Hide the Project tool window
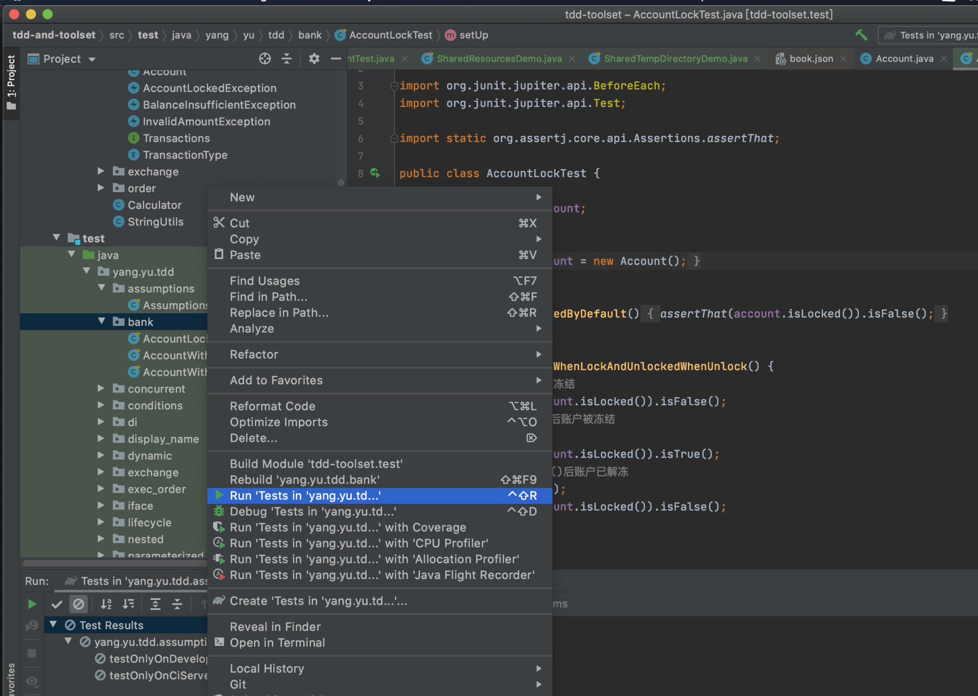Viewport: 978px width, 696px height. coord(335,58)
